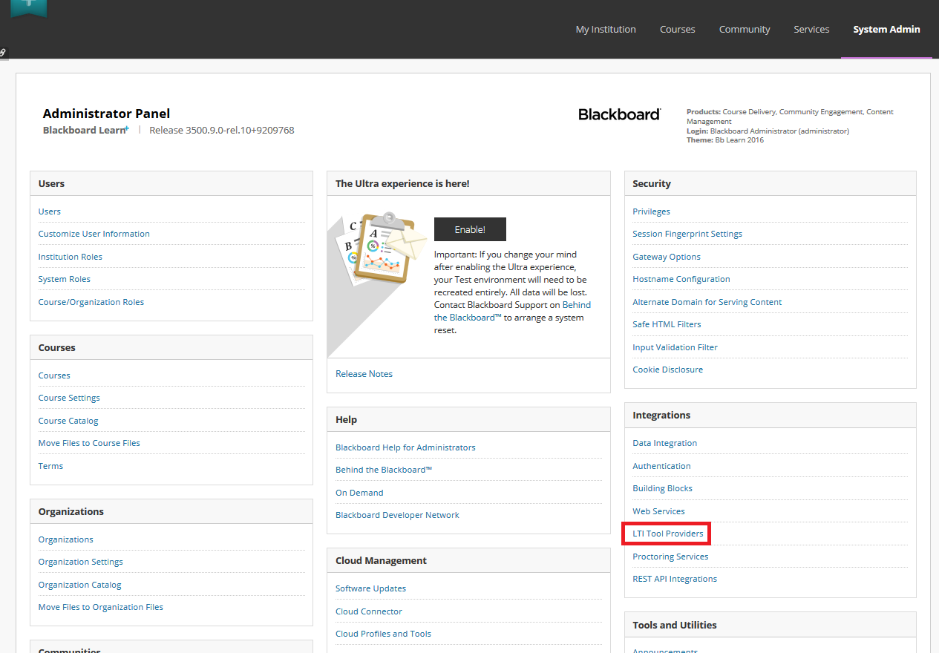Image resolution: width=939 pixels, height=653 pixels.
Task: Open Web Services
Action: click(x=658, y=511)
